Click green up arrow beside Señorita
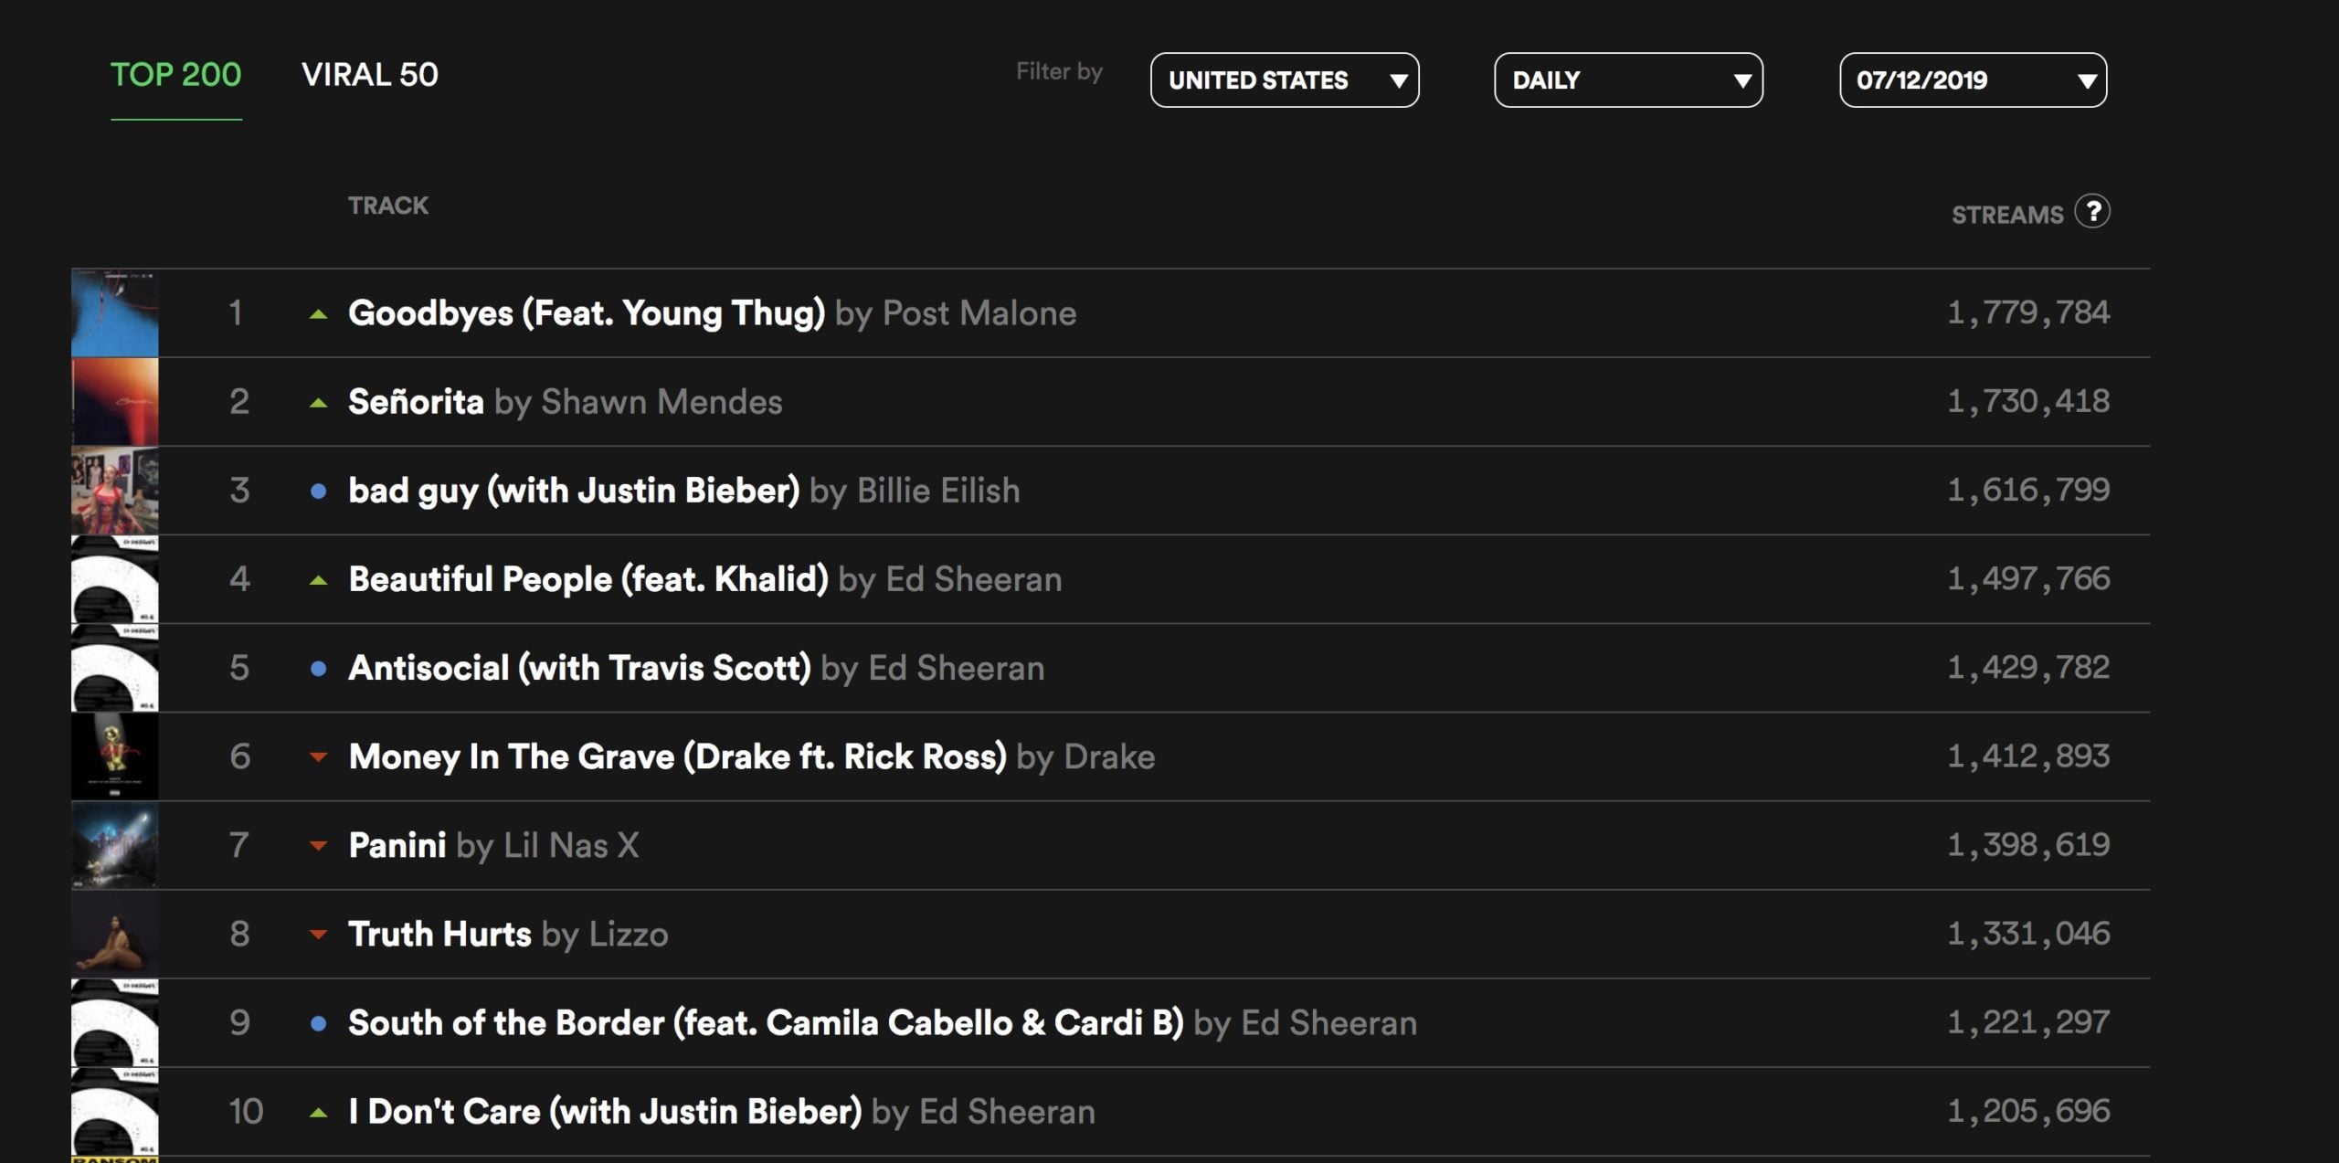The height and width of the screenshot is (1163, 2339). [318, 403]
